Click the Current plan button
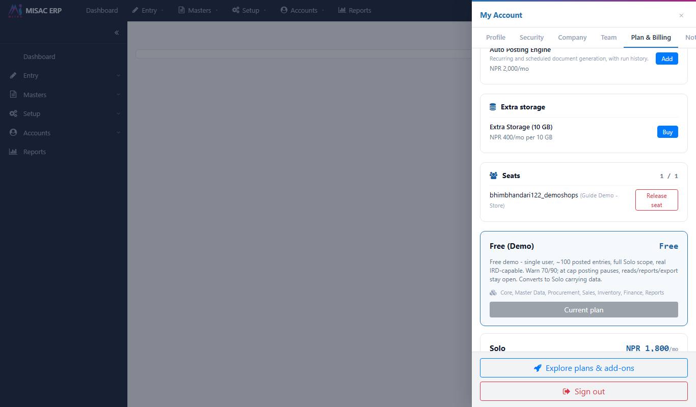Viewport: 696px width, 407px height. click(584, 310)
